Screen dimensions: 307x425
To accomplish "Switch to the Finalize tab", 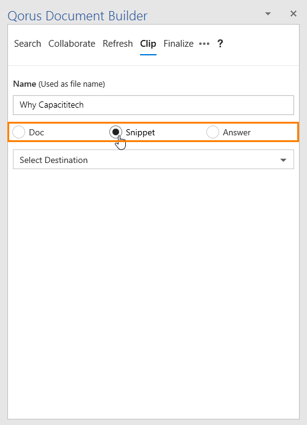I will point(179,44).
